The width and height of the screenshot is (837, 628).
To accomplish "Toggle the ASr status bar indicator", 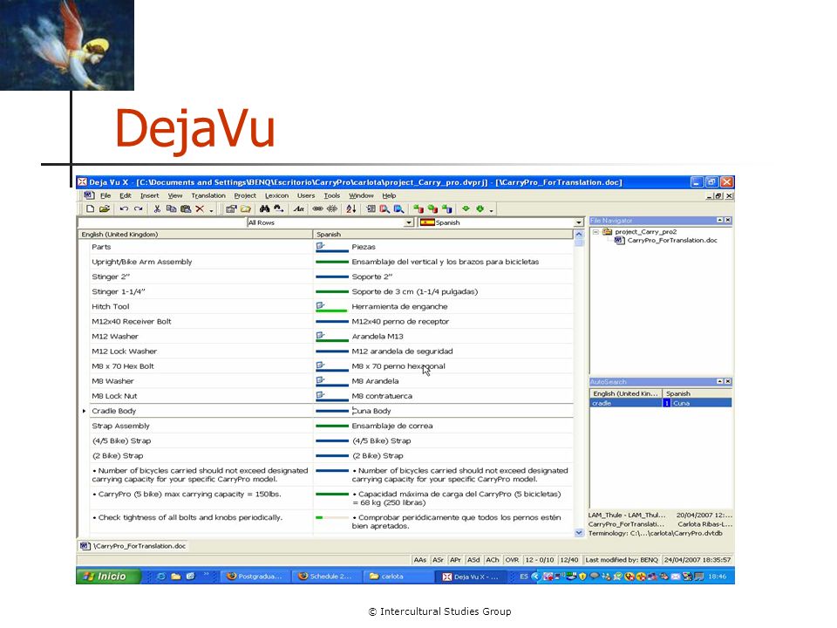I will pyautogui.click(x=439, y=560).
